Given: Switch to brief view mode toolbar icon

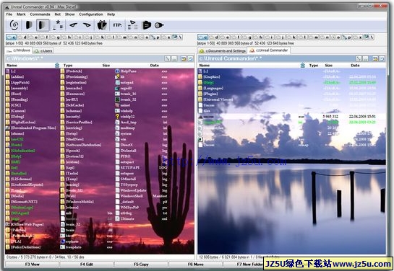Looking at the screenshot, I should coord(29,25).
